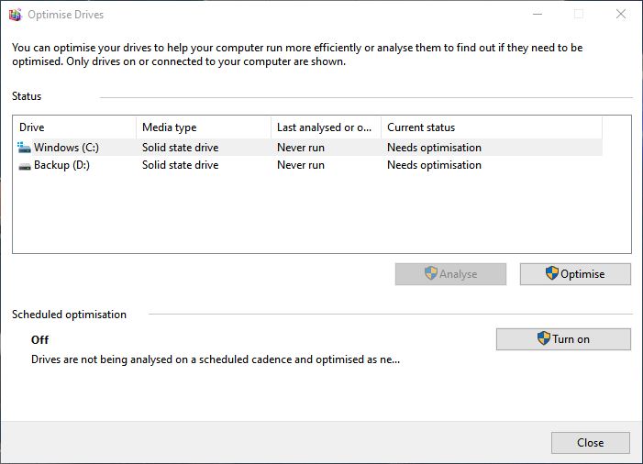The width and height of the screenshot is (643, 464).
Task: Click the Current status column header
Action: (492, 127)
